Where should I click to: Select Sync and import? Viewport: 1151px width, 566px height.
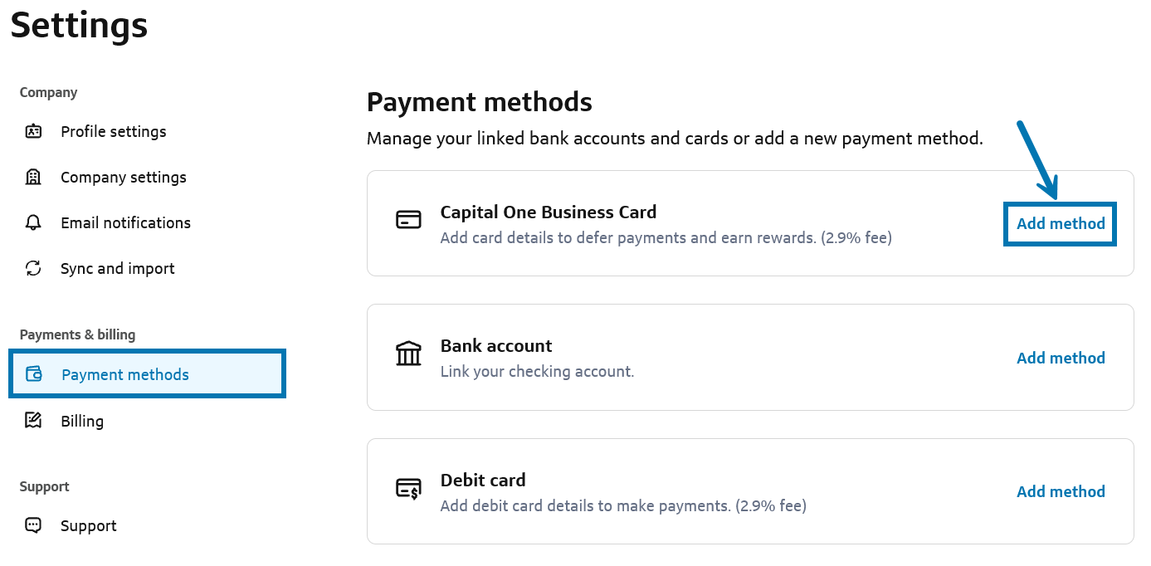(x=117, y=269)
